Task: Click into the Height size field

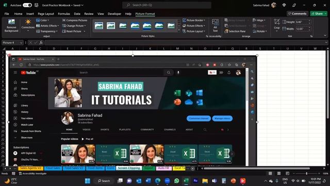Action: (x=302, y=22)
